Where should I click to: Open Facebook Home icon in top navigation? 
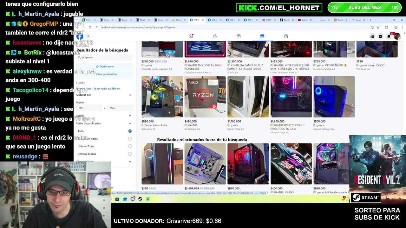click(191, 36)
